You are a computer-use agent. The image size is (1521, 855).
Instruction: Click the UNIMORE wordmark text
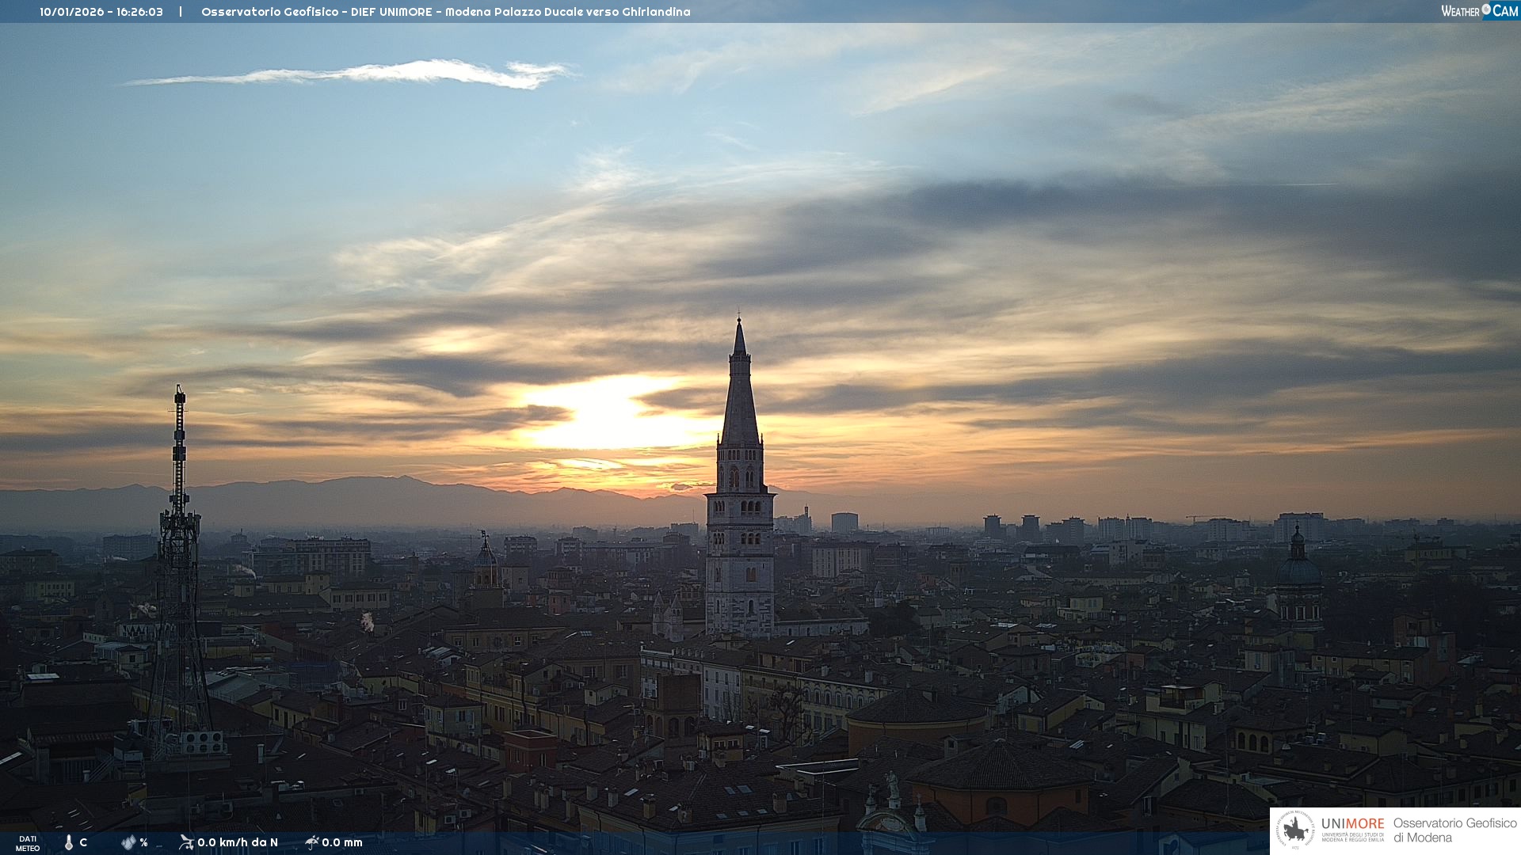point(1352,823)
